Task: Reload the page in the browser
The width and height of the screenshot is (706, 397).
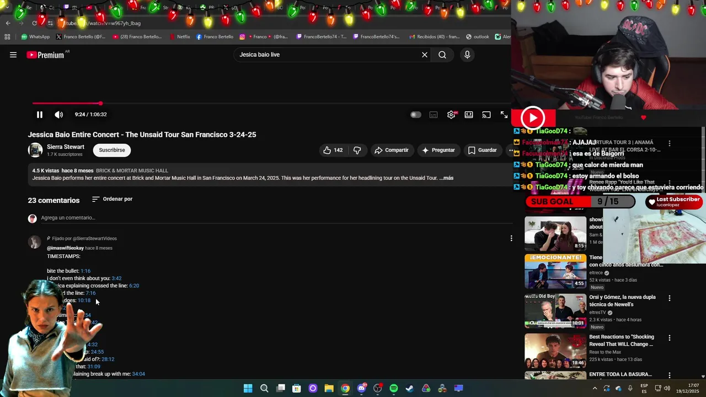Action: point(34,23)
